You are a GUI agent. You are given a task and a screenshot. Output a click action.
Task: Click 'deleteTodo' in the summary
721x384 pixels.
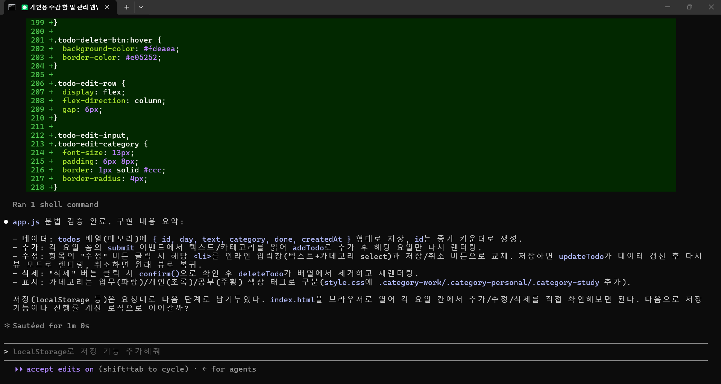[261, 274]
